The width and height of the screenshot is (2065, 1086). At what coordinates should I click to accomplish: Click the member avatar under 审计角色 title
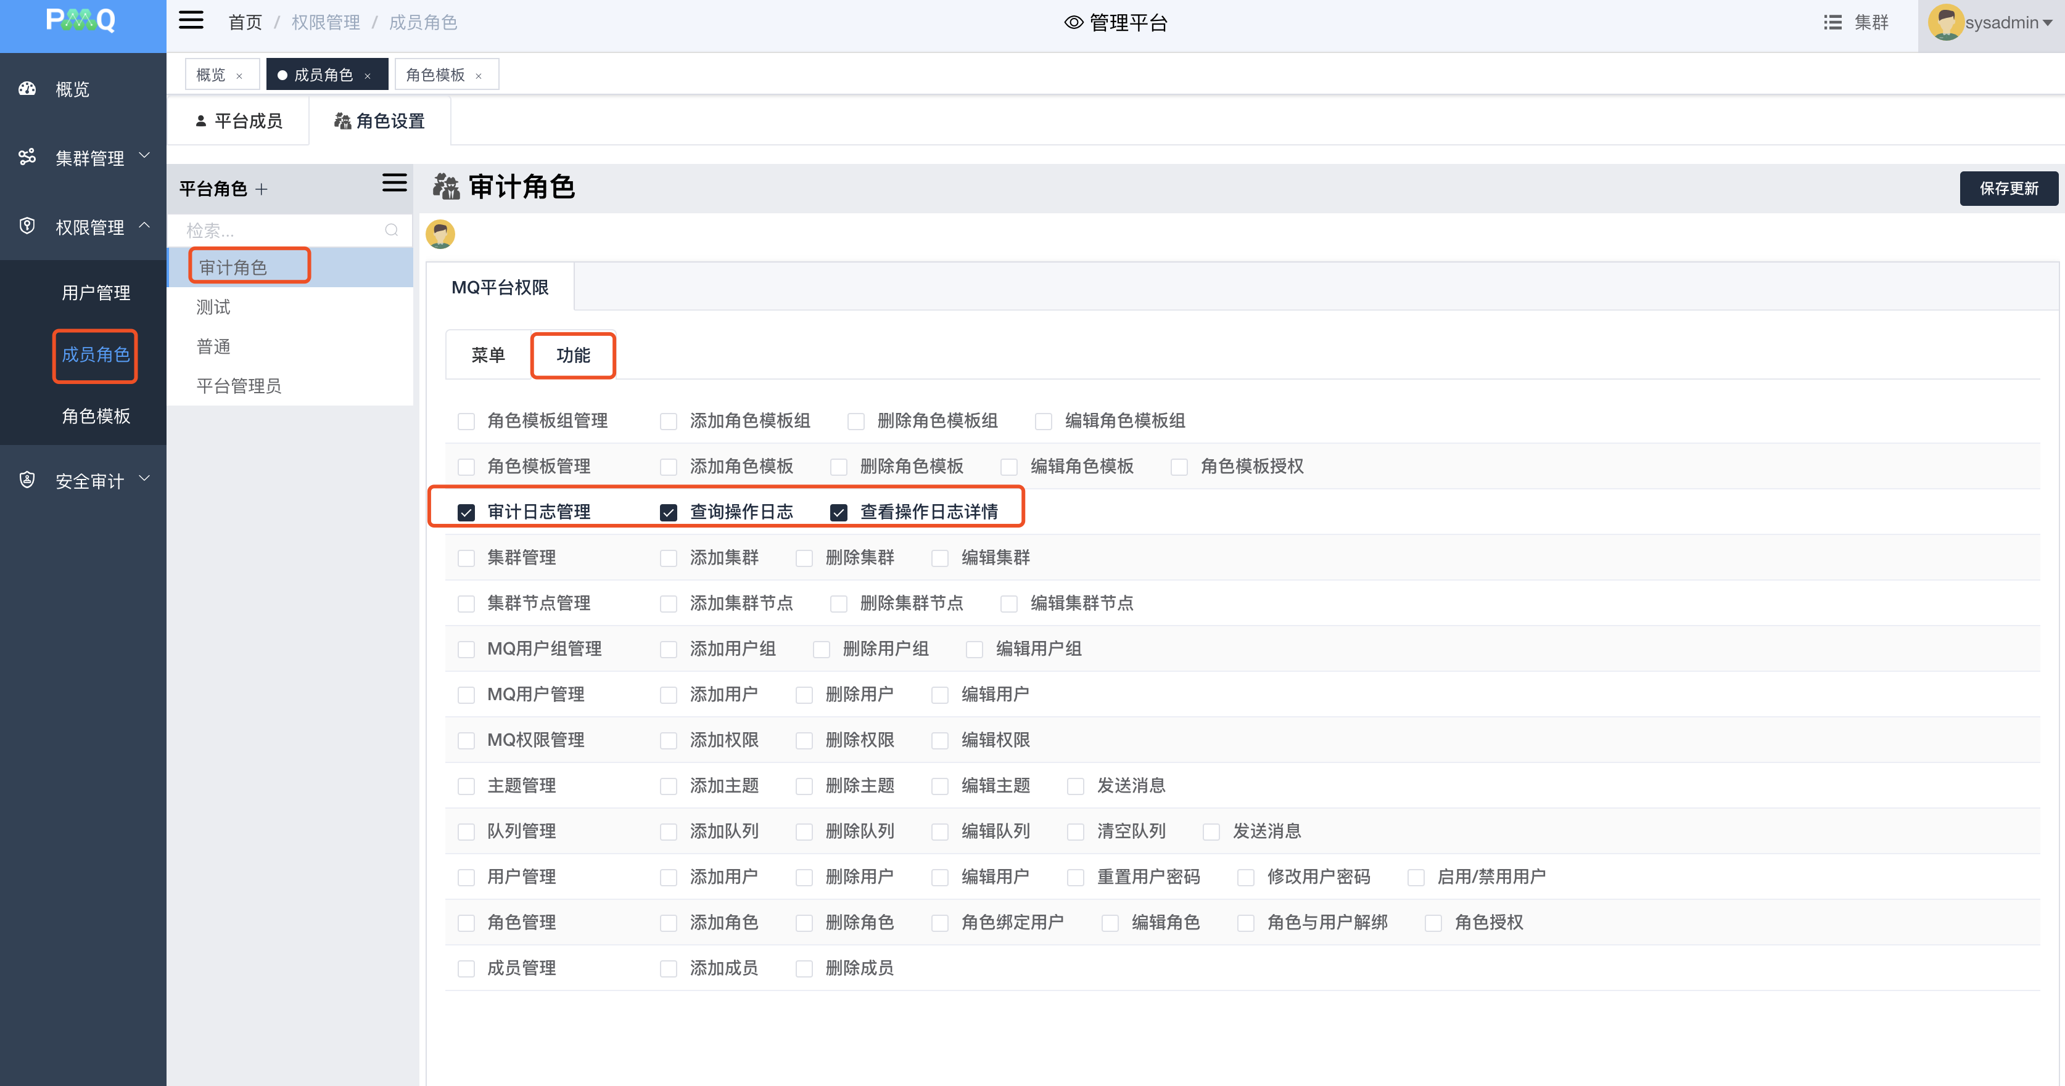[x=440, y=235]
